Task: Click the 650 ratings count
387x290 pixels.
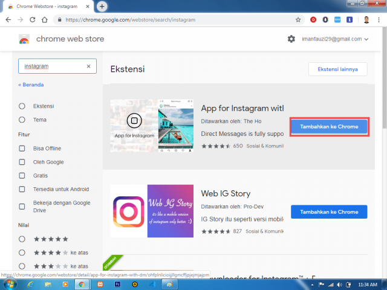Action: click(x=238, y=146)
